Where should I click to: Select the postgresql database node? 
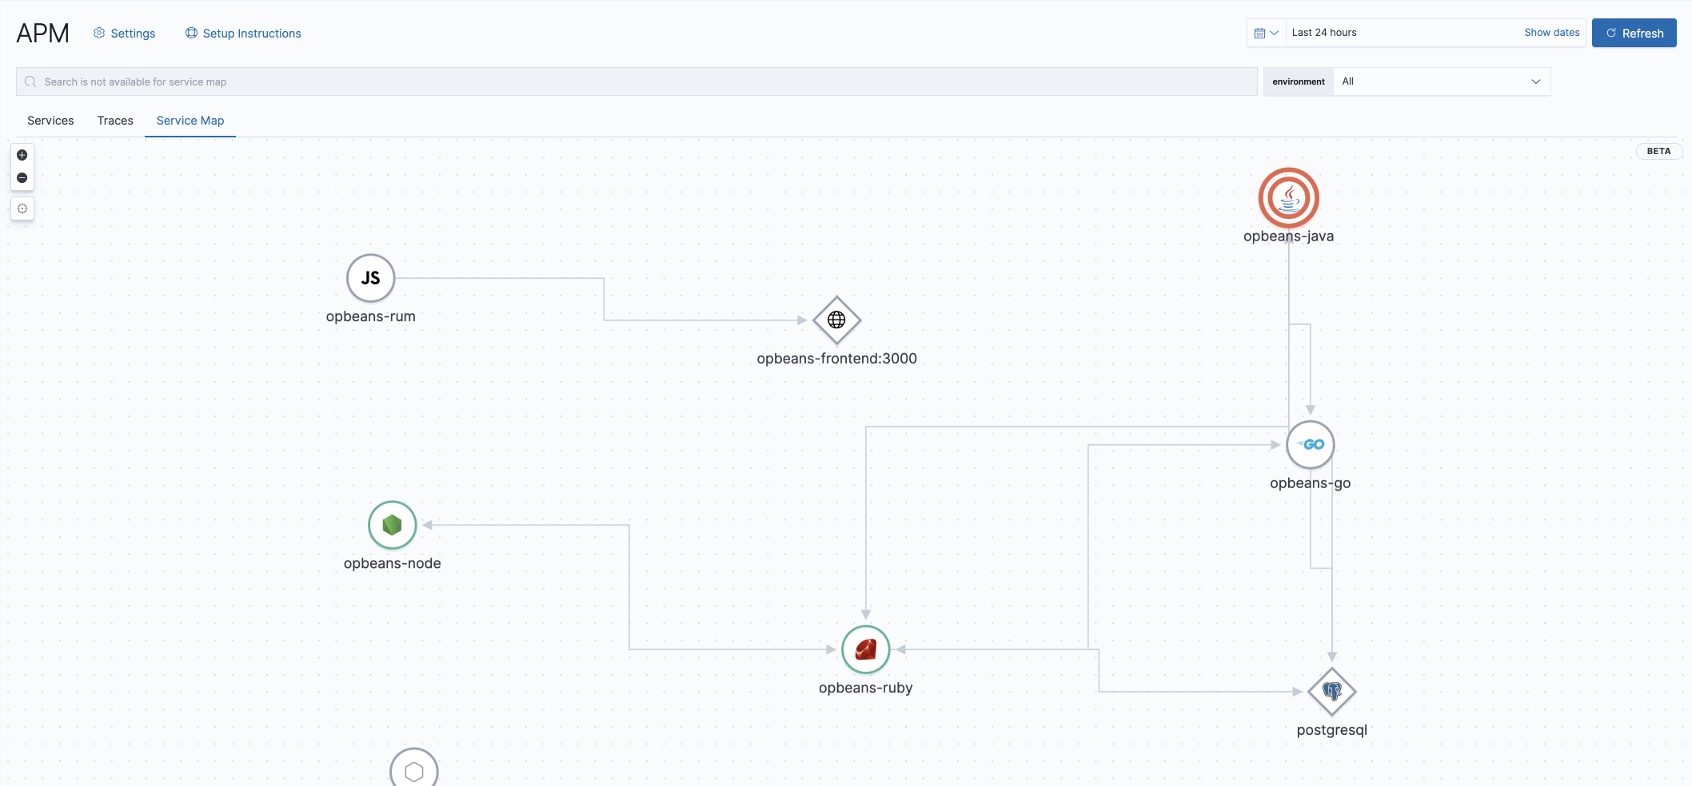pyautogui.click(x=1331, y=692)
